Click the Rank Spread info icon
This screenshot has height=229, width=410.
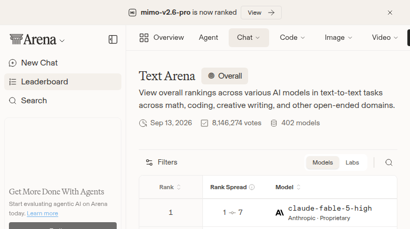click(252, 187)
